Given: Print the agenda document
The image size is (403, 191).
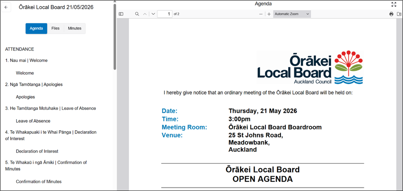Looking at the screenshot, I should click(391, 14).
